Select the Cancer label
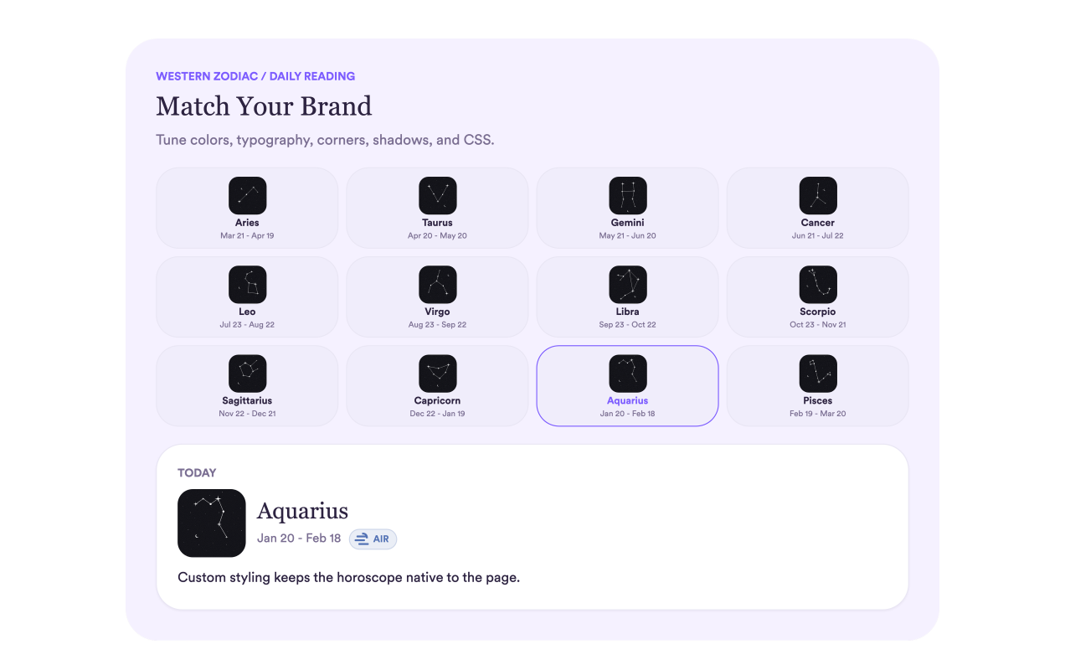Image resolution: width=1065 pixels, height=670 pixels. (817, 223)
